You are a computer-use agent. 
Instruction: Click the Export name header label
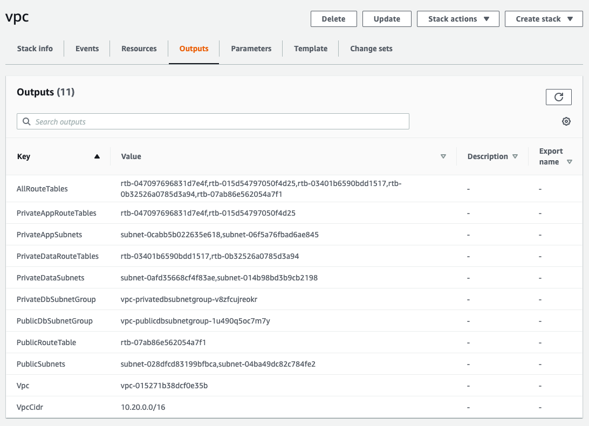point(551,156)
